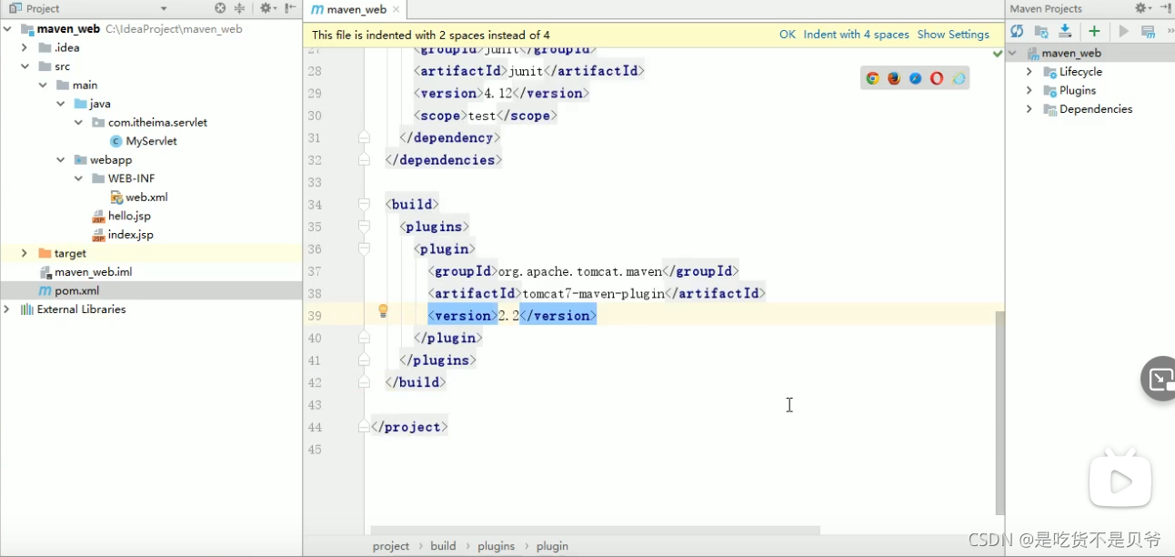Click 'project' breadcrumb item
This screenshot has height=557, width=1175.
pos(391,546)
